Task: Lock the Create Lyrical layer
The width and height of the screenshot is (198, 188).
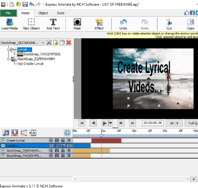Action: click(x=63, y=141)
